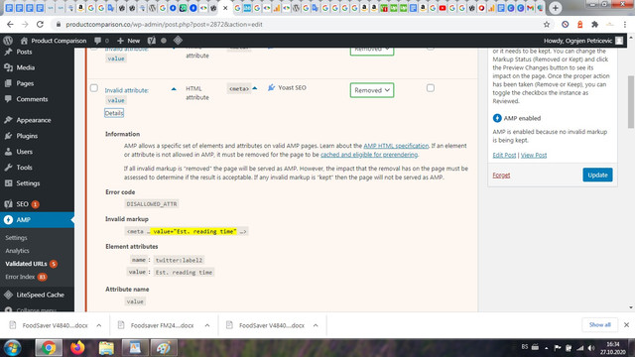Open cached and eligible for prerendering link

click(369, 155)
